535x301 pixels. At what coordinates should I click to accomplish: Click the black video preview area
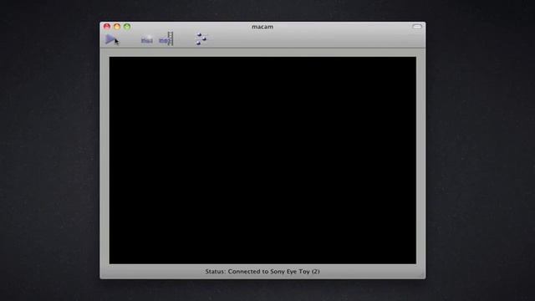pos(262,161)
